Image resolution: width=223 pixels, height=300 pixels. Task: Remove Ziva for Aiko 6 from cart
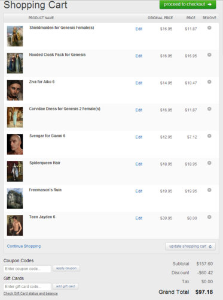(x=209, y=82)
